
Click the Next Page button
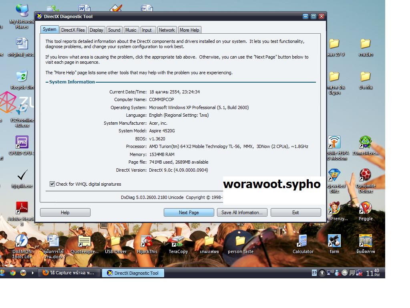click(189, 213)
